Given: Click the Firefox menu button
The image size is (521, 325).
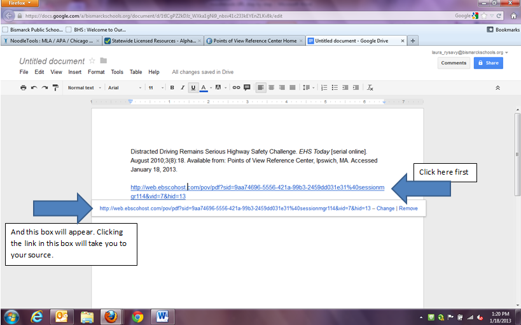Looking at the screenshot, I should (x=19, y=3).
